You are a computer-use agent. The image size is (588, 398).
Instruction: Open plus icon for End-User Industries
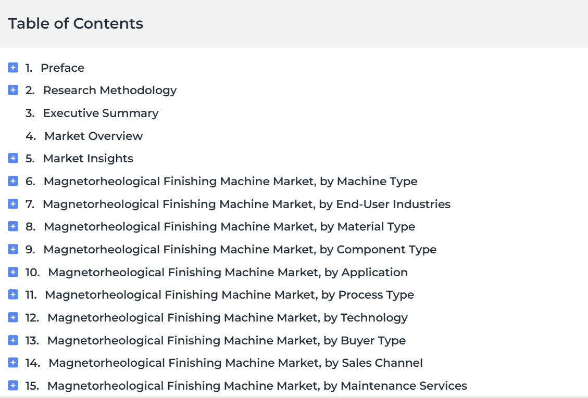12,204
